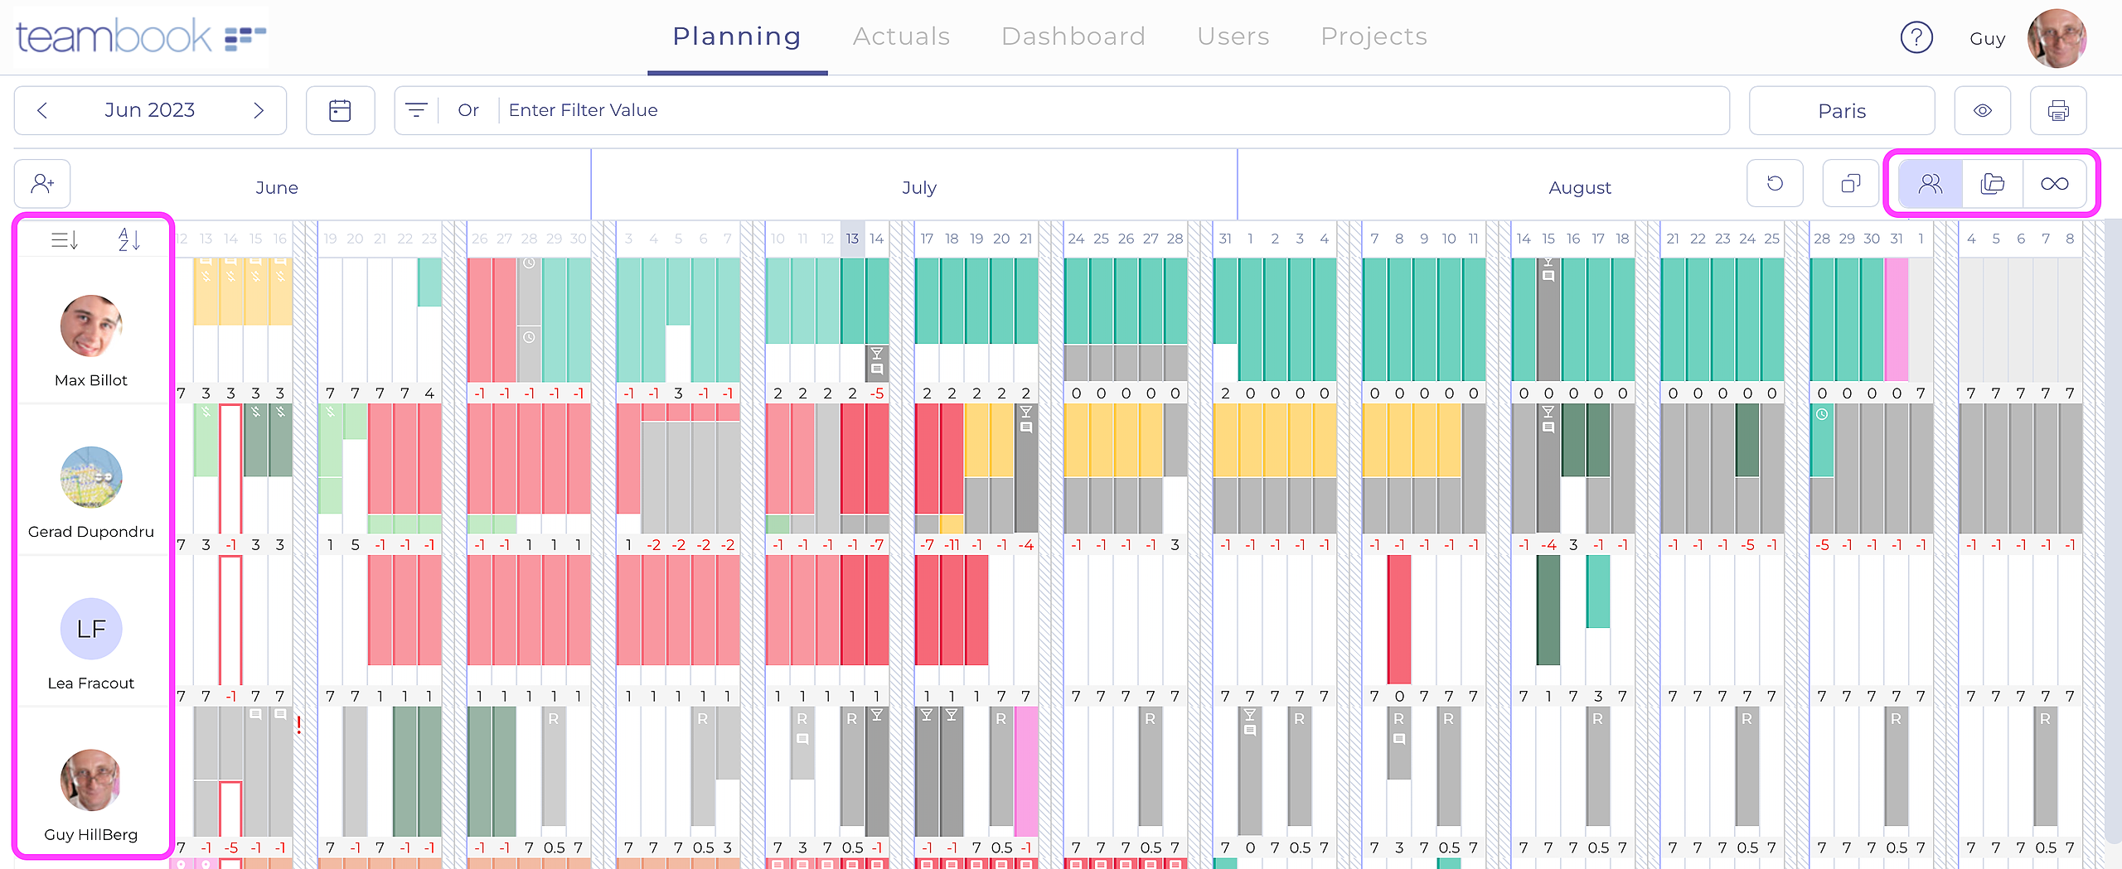Toggle the users view in highlighted group

point(1929,183)
